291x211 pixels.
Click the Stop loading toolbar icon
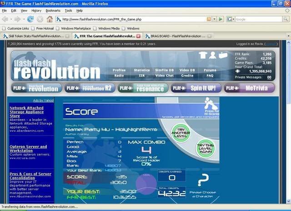(40, 19)
